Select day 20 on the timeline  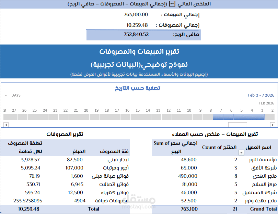click(84, 117)
